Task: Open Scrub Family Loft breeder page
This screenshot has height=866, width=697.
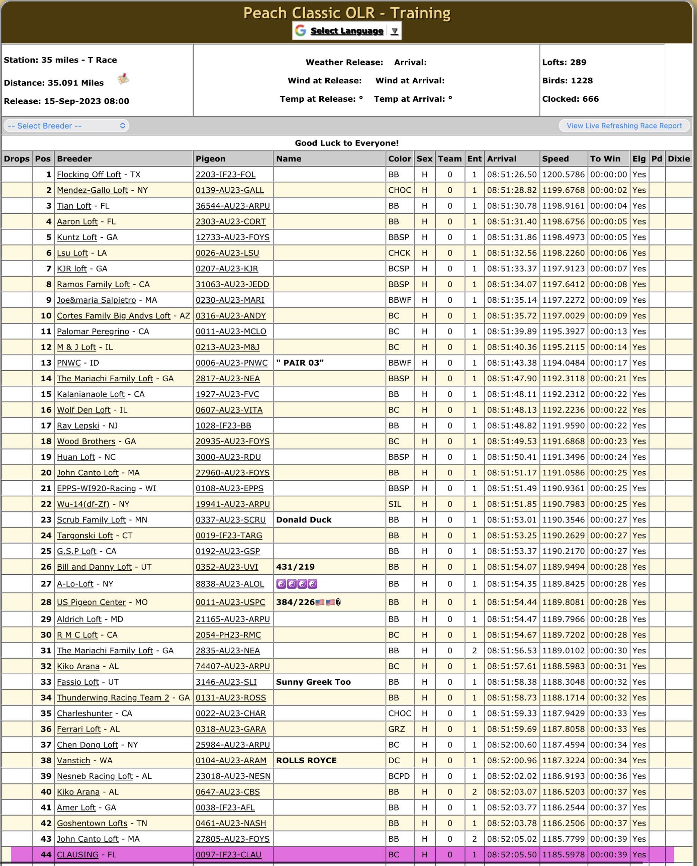Action: coord(91,520)
